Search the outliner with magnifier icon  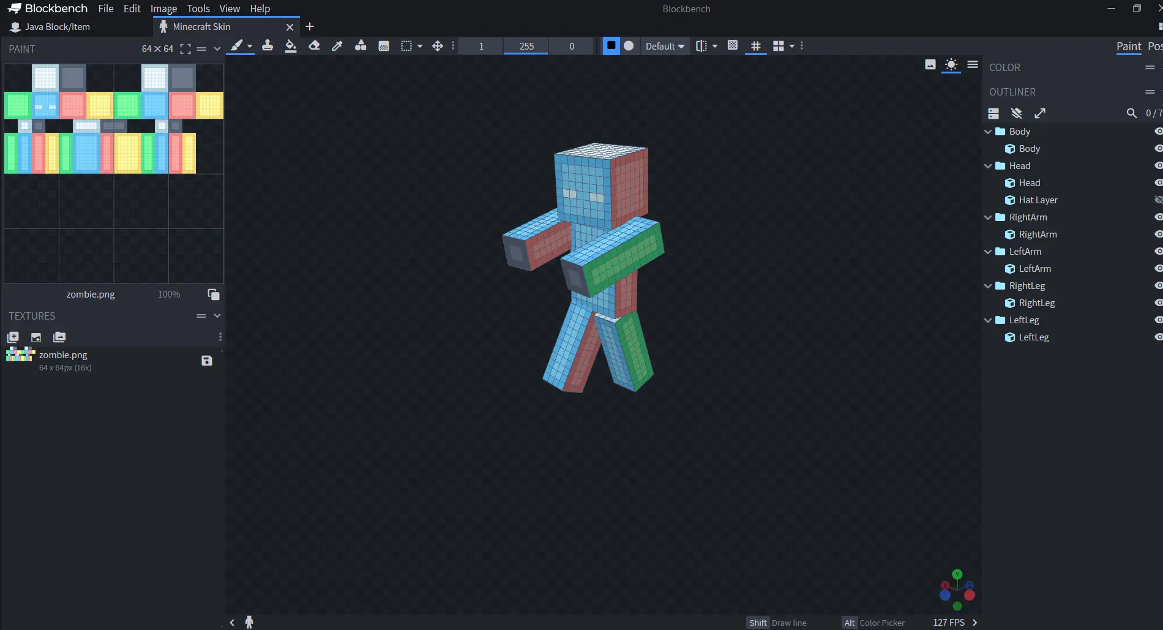click(x=1132, y=113)
